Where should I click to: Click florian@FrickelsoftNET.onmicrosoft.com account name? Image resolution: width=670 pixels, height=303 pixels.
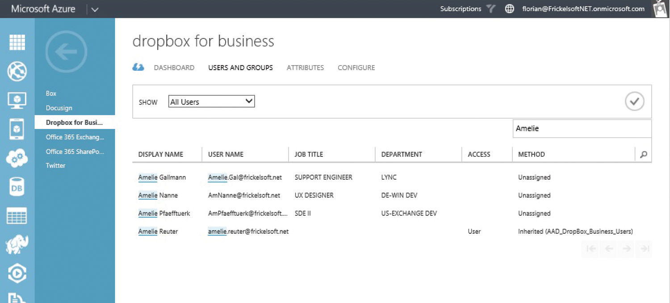coord(583,9)
